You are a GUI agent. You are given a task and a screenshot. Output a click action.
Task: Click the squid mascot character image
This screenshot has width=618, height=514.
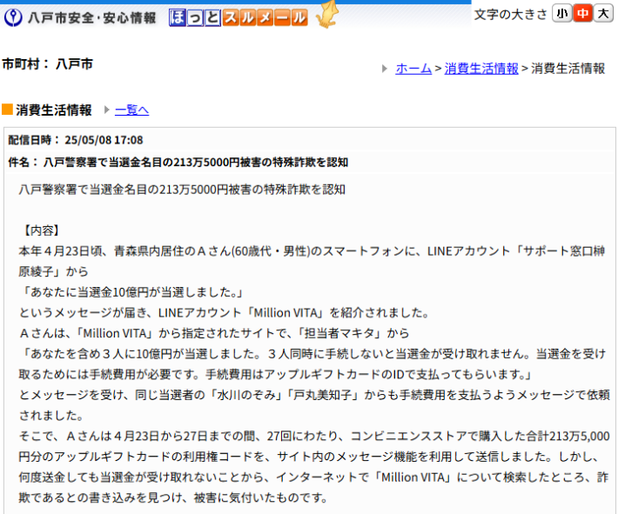click(326, 15)
